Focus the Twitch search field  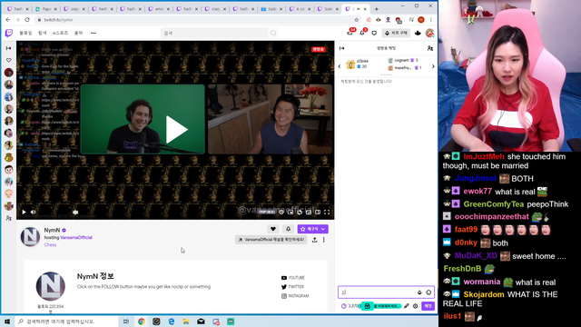(214, 33)
